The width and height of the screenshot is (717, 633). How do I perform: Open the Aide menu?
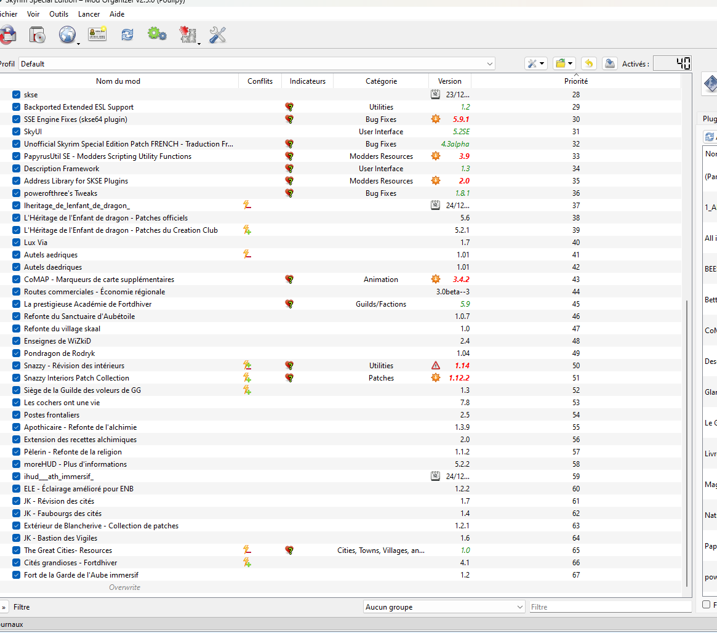(x=116, y=14)
